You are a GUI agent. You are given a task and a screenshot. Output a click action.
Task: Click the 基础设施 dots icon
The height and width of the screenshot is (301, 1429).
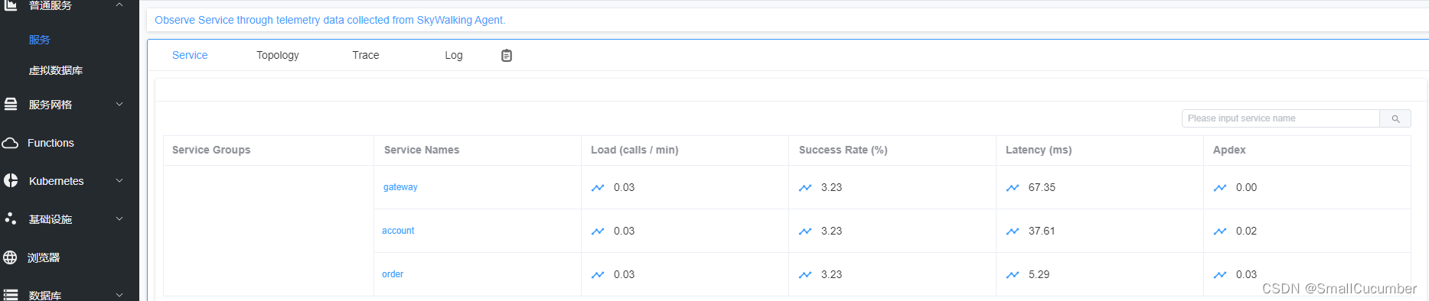tap(11, 218)
